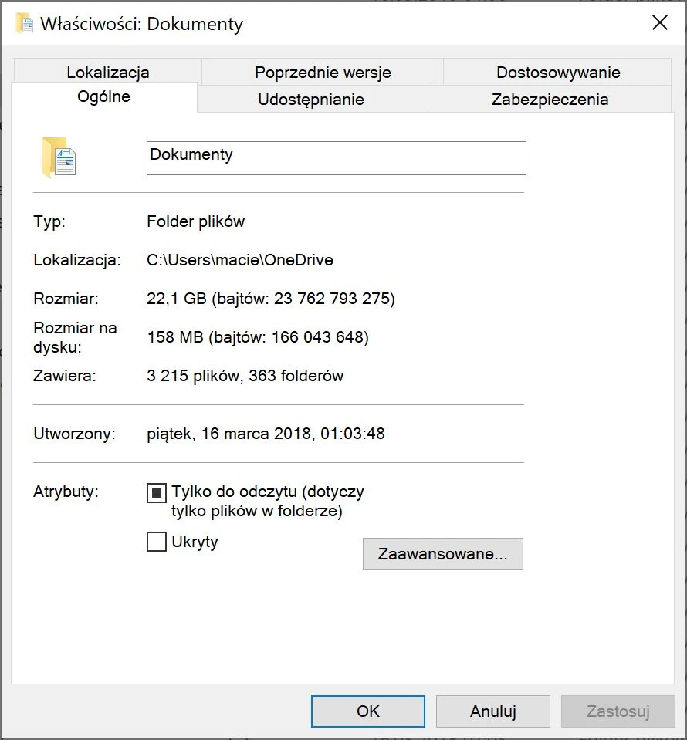Enable the Ukryty attribute checkbox
Viewport: 687px width, 740px height.
click(156, 542)
